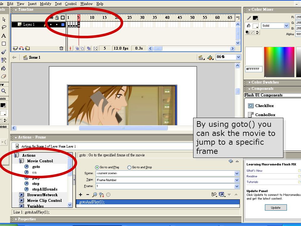Click the Debug Options icon

click(x=214, y=195)
